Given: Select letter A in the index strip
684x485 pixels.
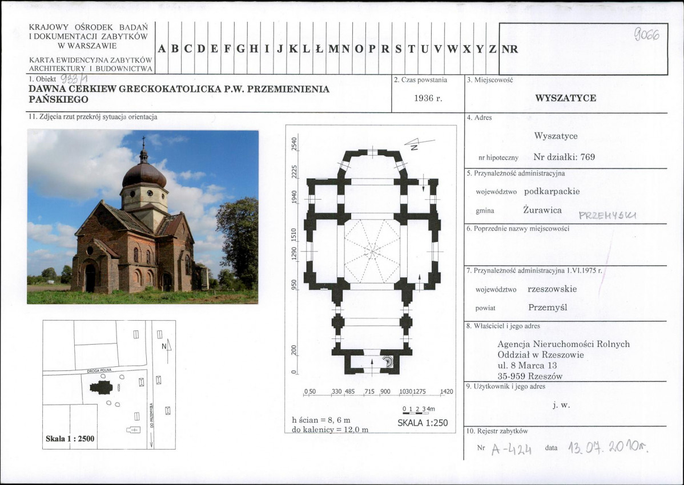Looking at the screenshot, I should pos(161,49).
